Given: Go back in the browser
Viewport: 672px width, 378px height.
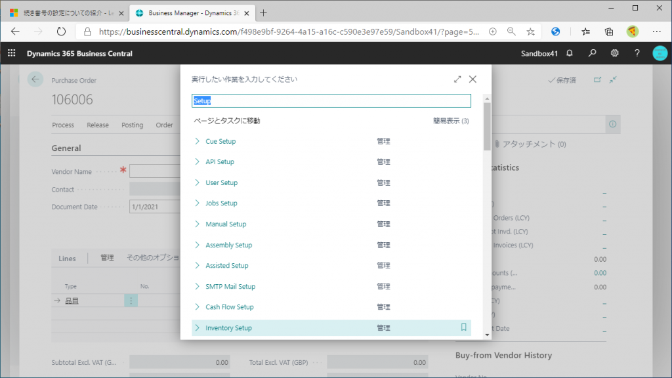Looking at the screenshot, I should (16, 31).
